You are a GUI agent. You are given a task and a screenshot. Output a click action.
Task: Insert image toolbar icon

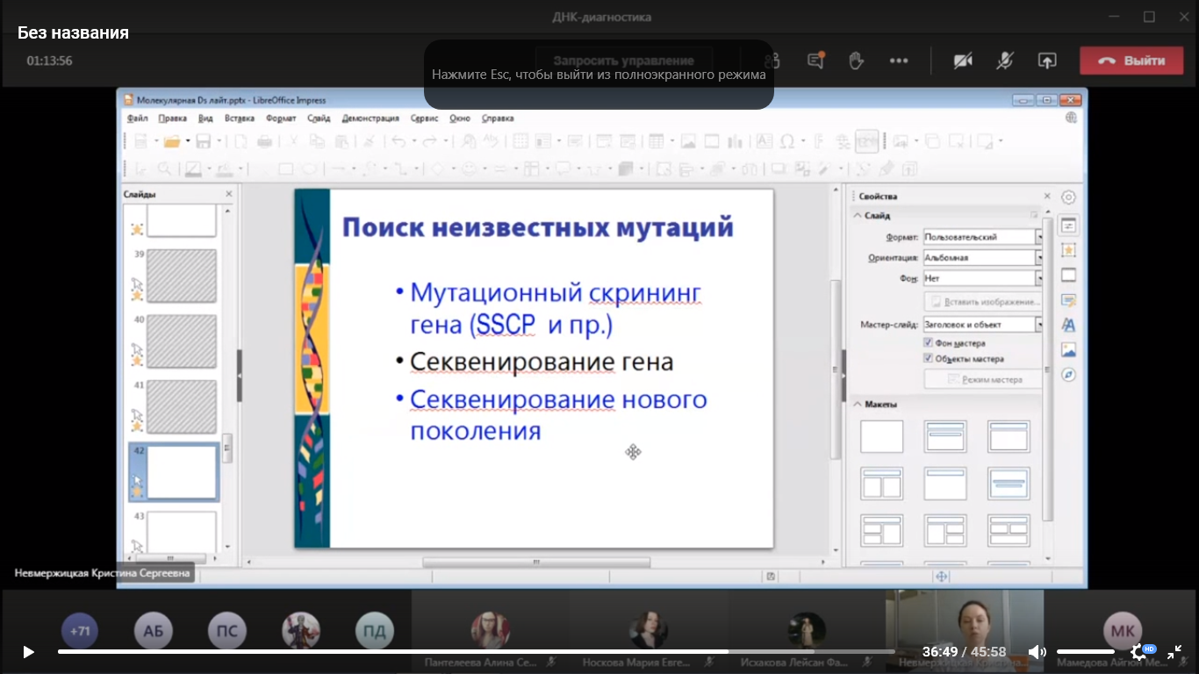[688, 141]
